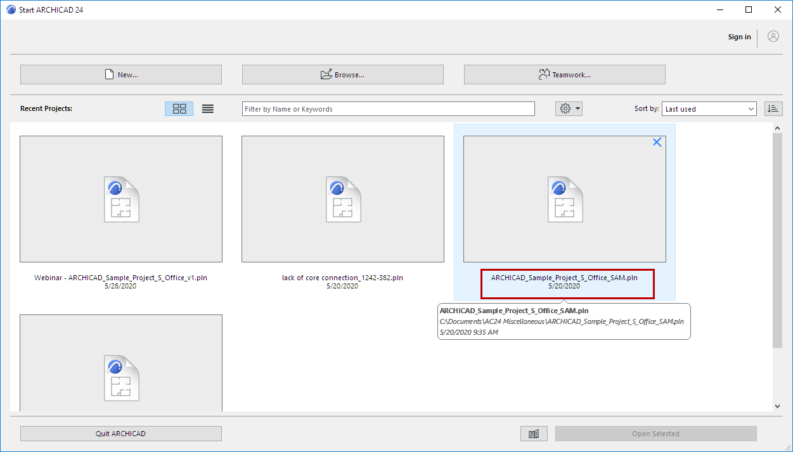Close the Start ARCHICAD 24 window
This screenshot has height=452, width=793.
pyautogui.click(x=778, y=10)
